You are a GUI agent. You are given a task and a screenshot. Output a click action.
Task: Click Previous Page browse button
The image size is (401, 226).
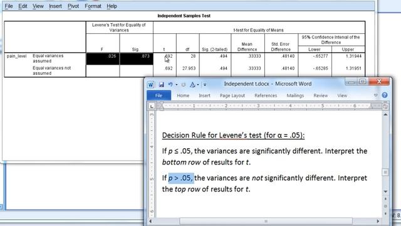pyautogui.click(x=385, y=199)
